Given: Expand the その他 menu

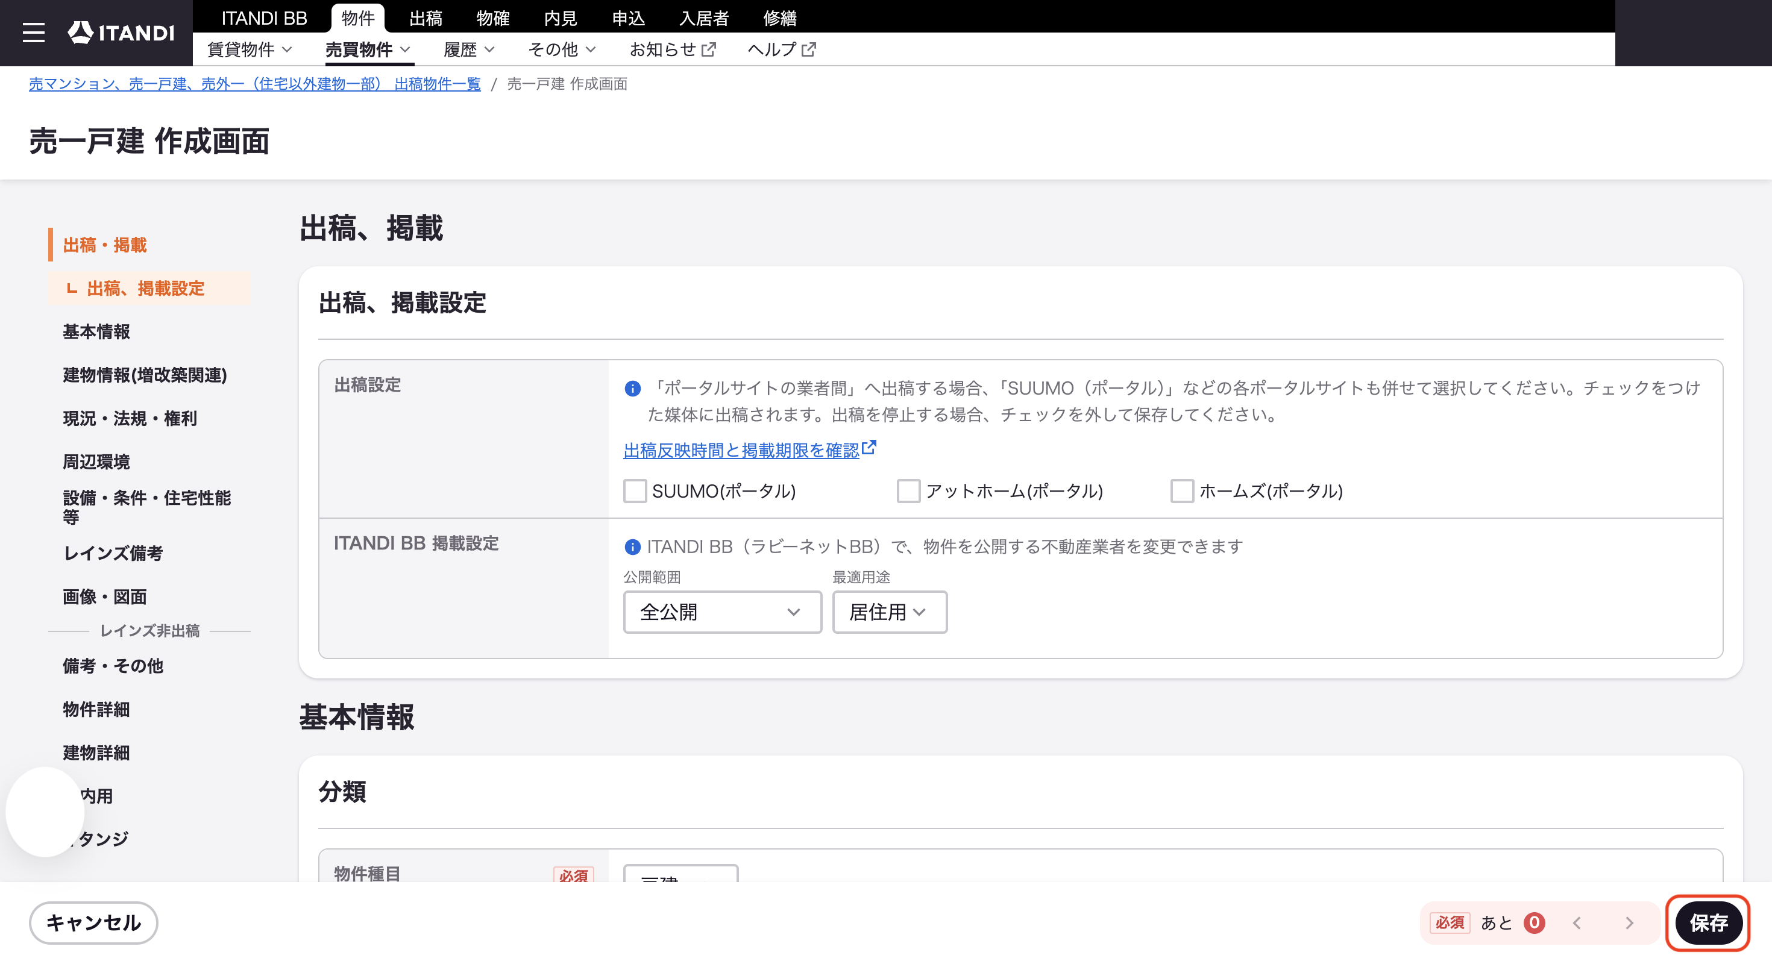Looking at the screenshot, I should pyautogui.click(x=562, y=49).
